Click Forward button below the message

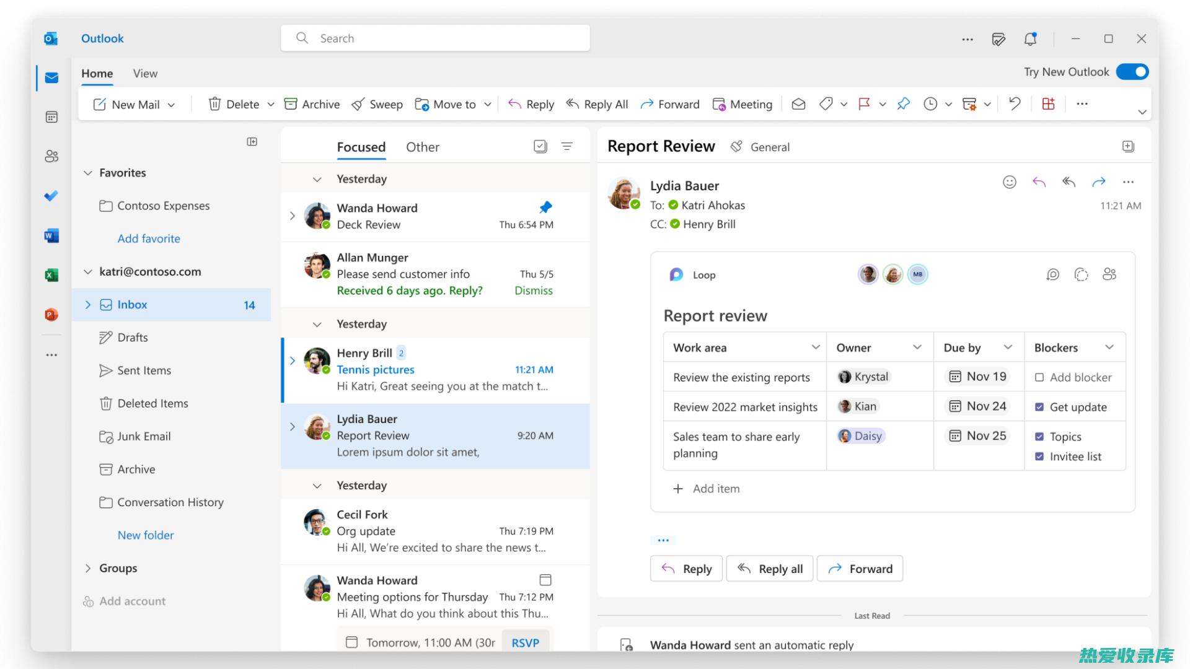coord(860,569)
